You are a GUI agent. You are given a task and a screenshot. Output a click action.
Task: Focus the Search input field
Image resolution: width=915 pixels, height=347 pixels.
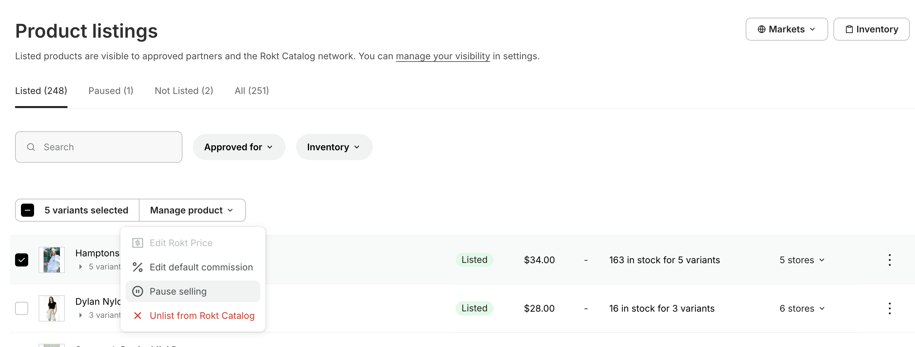(x=106, y=147)
